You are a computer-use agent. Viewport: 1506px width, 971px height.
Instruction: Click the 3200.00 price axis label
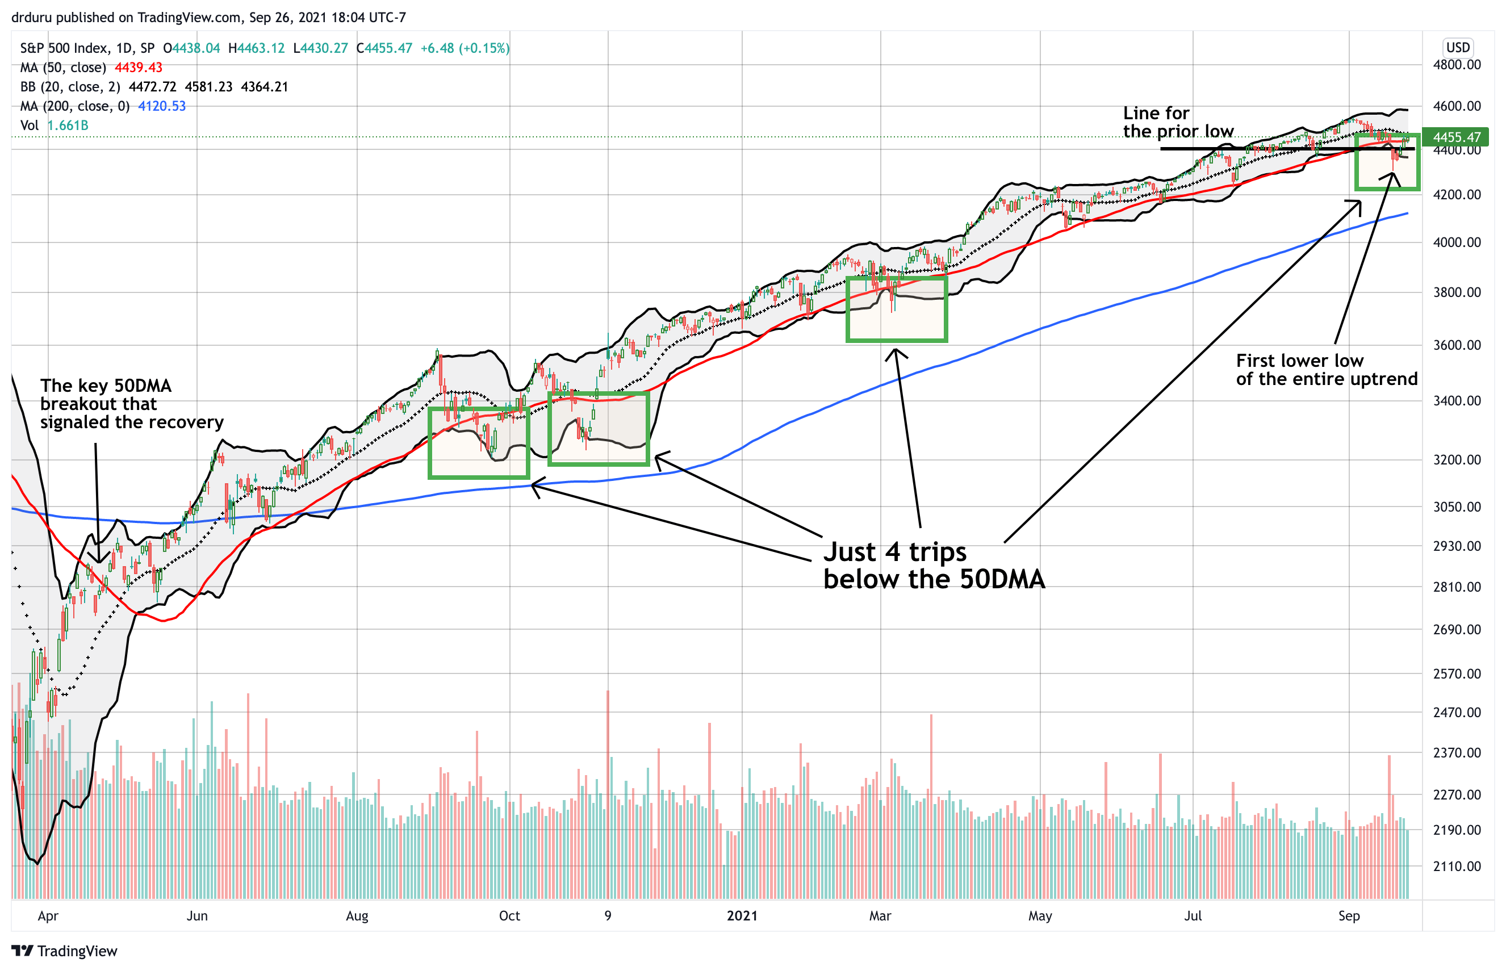pos(1456,459)
